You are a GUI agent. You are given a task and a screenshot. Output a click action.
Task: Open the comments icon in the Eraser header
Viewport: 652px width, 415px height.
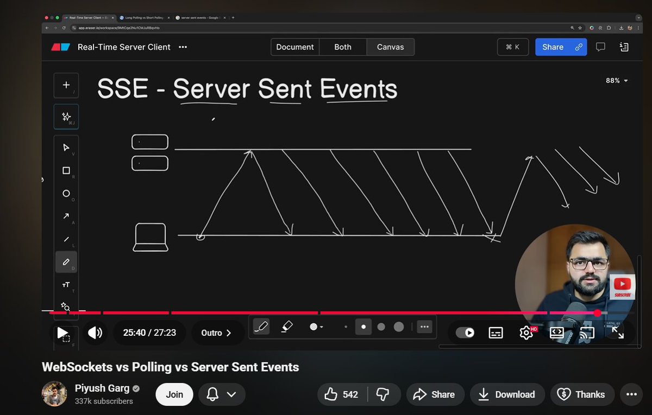(x=600, y=47)
